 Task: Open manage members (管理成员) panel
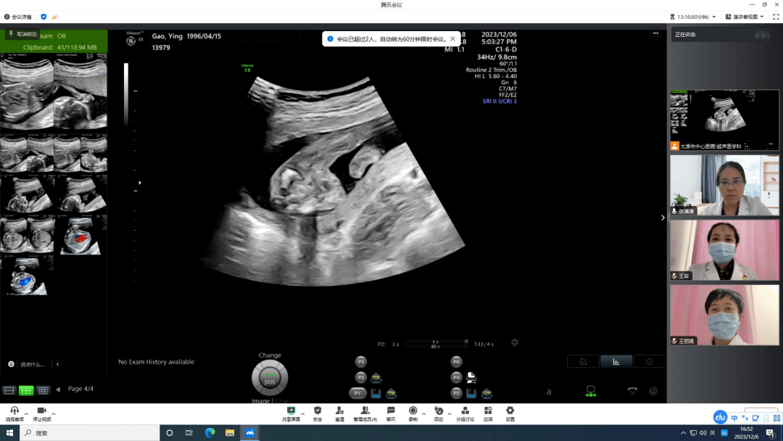[365, 414]
